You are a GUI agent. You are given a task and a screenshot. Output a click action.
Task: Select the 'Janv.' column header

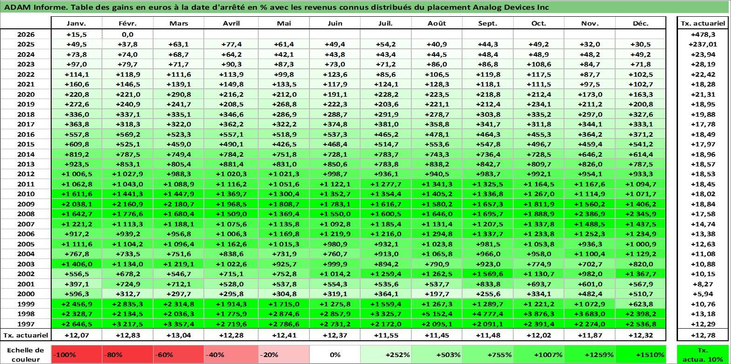[76, 23]
